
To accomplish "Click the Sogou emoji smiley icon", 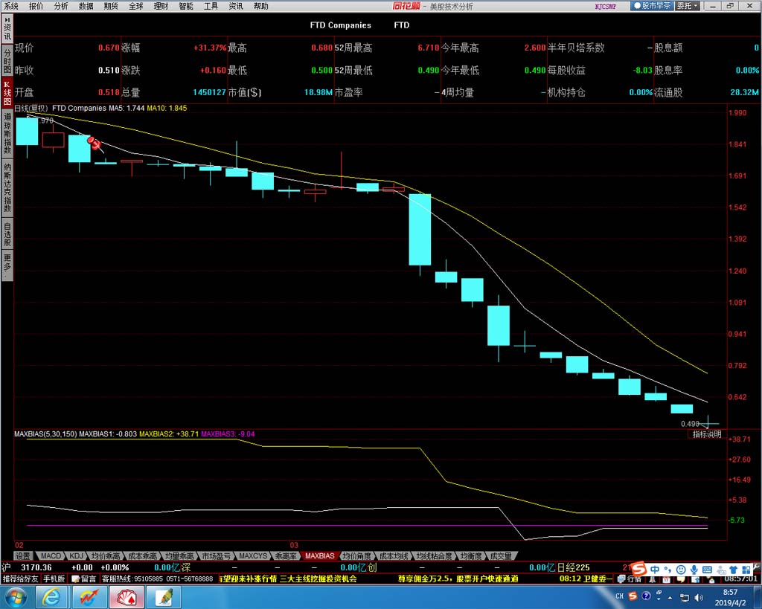I will tap(681, 569).
